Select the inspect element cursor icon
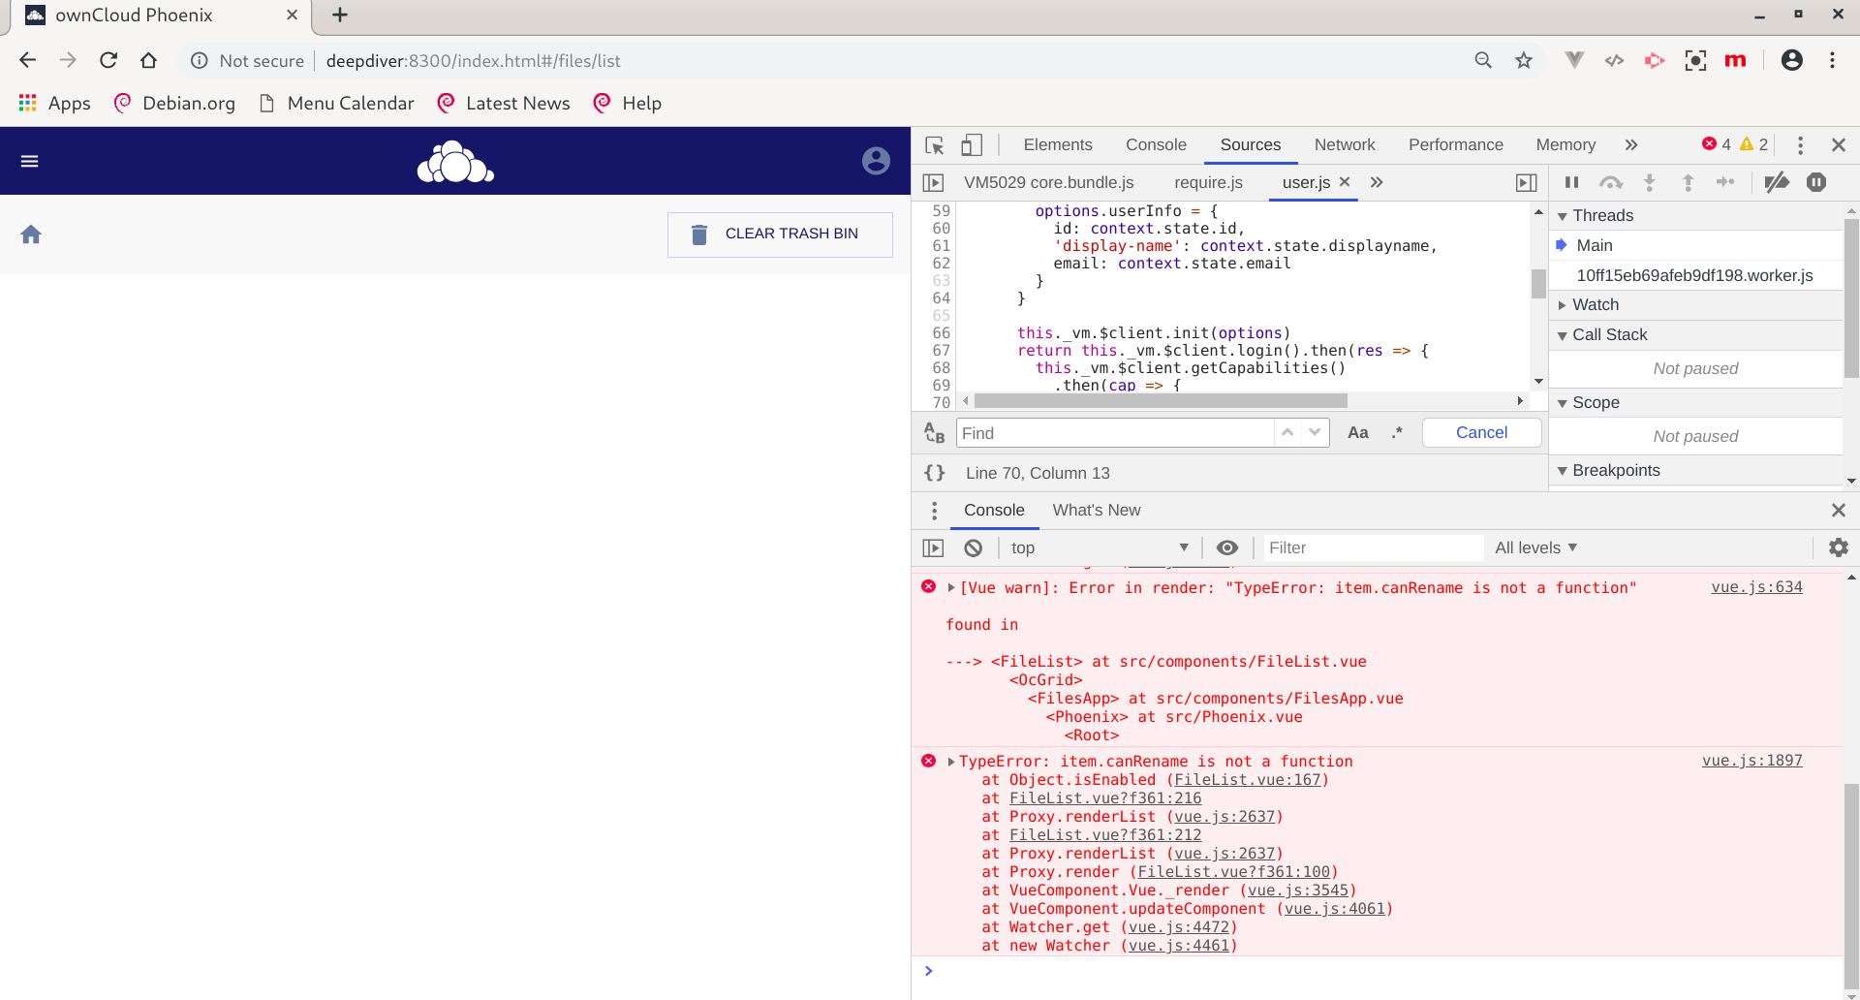The width and height of the screenshot is (1860, 1000). (933, 144)
